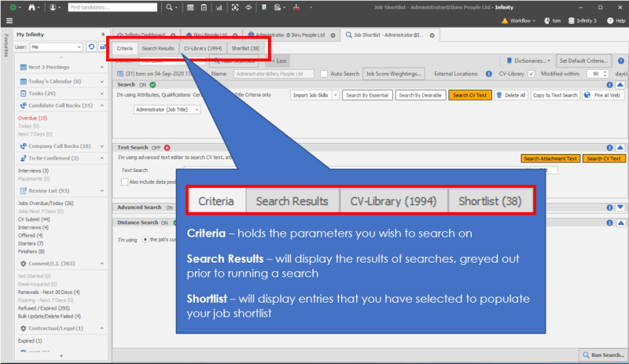Enable the Auto Search checkbox
The image size is (629, 364).
click(x=325, y=73)
